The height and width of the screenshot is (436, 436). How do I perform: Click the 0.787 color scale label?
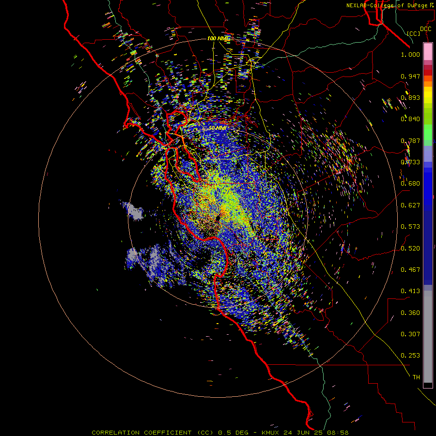click(410, 140)
